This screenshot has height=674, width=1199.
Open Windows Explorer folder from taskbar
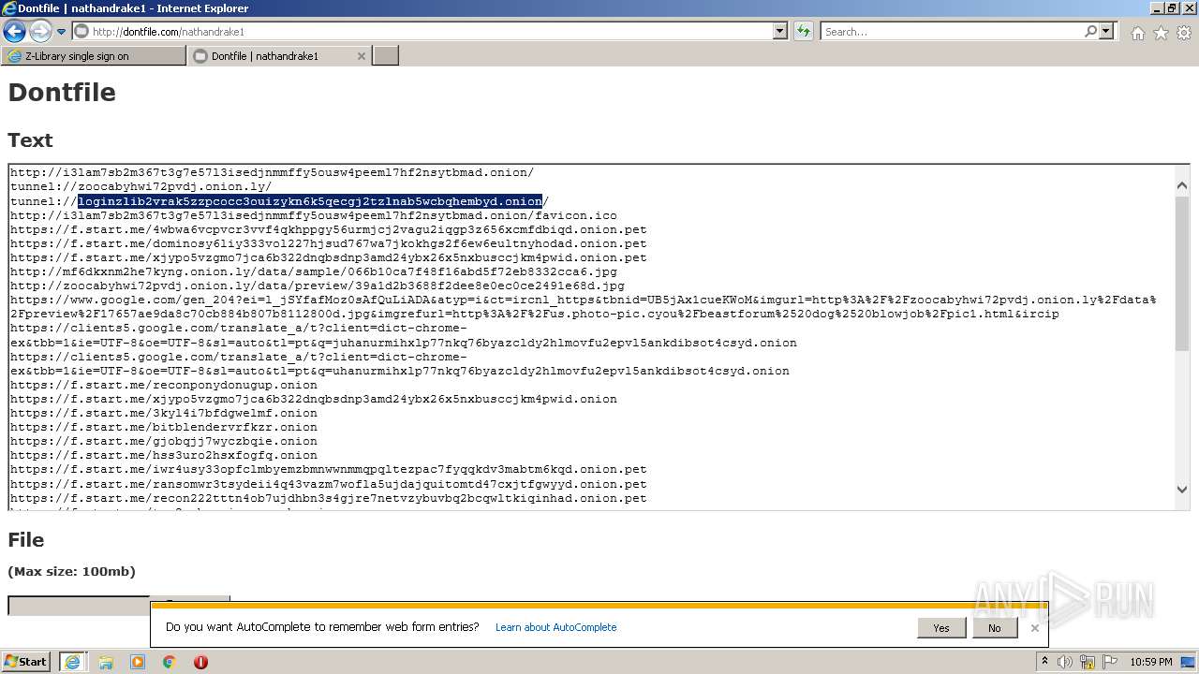pos(106,662)
